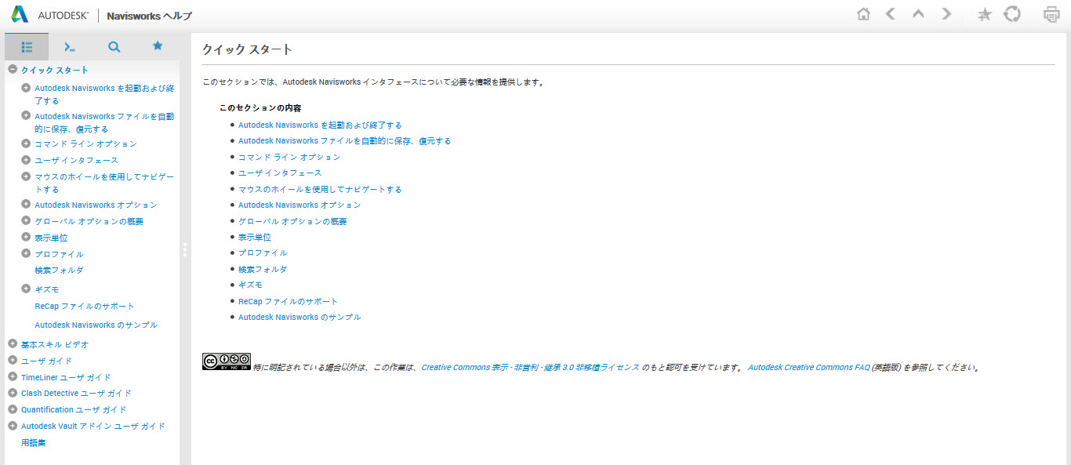The width and height of the screenshot is (1071, 465).
Task: Go up to parent topic arrow
Action: 918,14
